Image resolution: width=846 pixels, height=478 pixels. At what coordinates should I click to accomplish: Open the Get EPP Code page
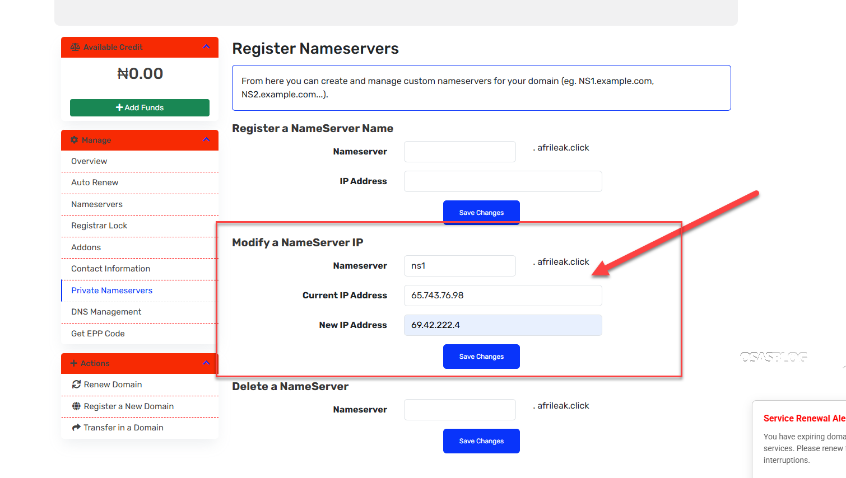pyautogui.click(x=98, y=334)
